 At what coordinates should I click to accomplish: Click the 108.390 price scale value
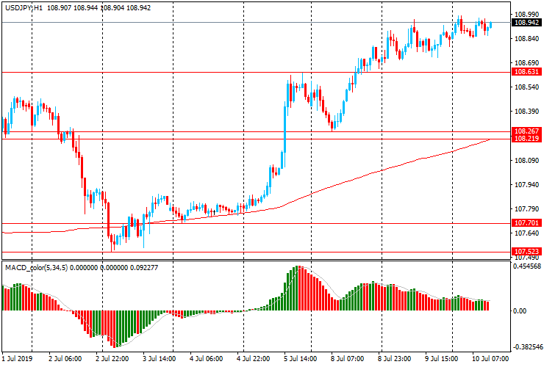click(x=526, y=112)
